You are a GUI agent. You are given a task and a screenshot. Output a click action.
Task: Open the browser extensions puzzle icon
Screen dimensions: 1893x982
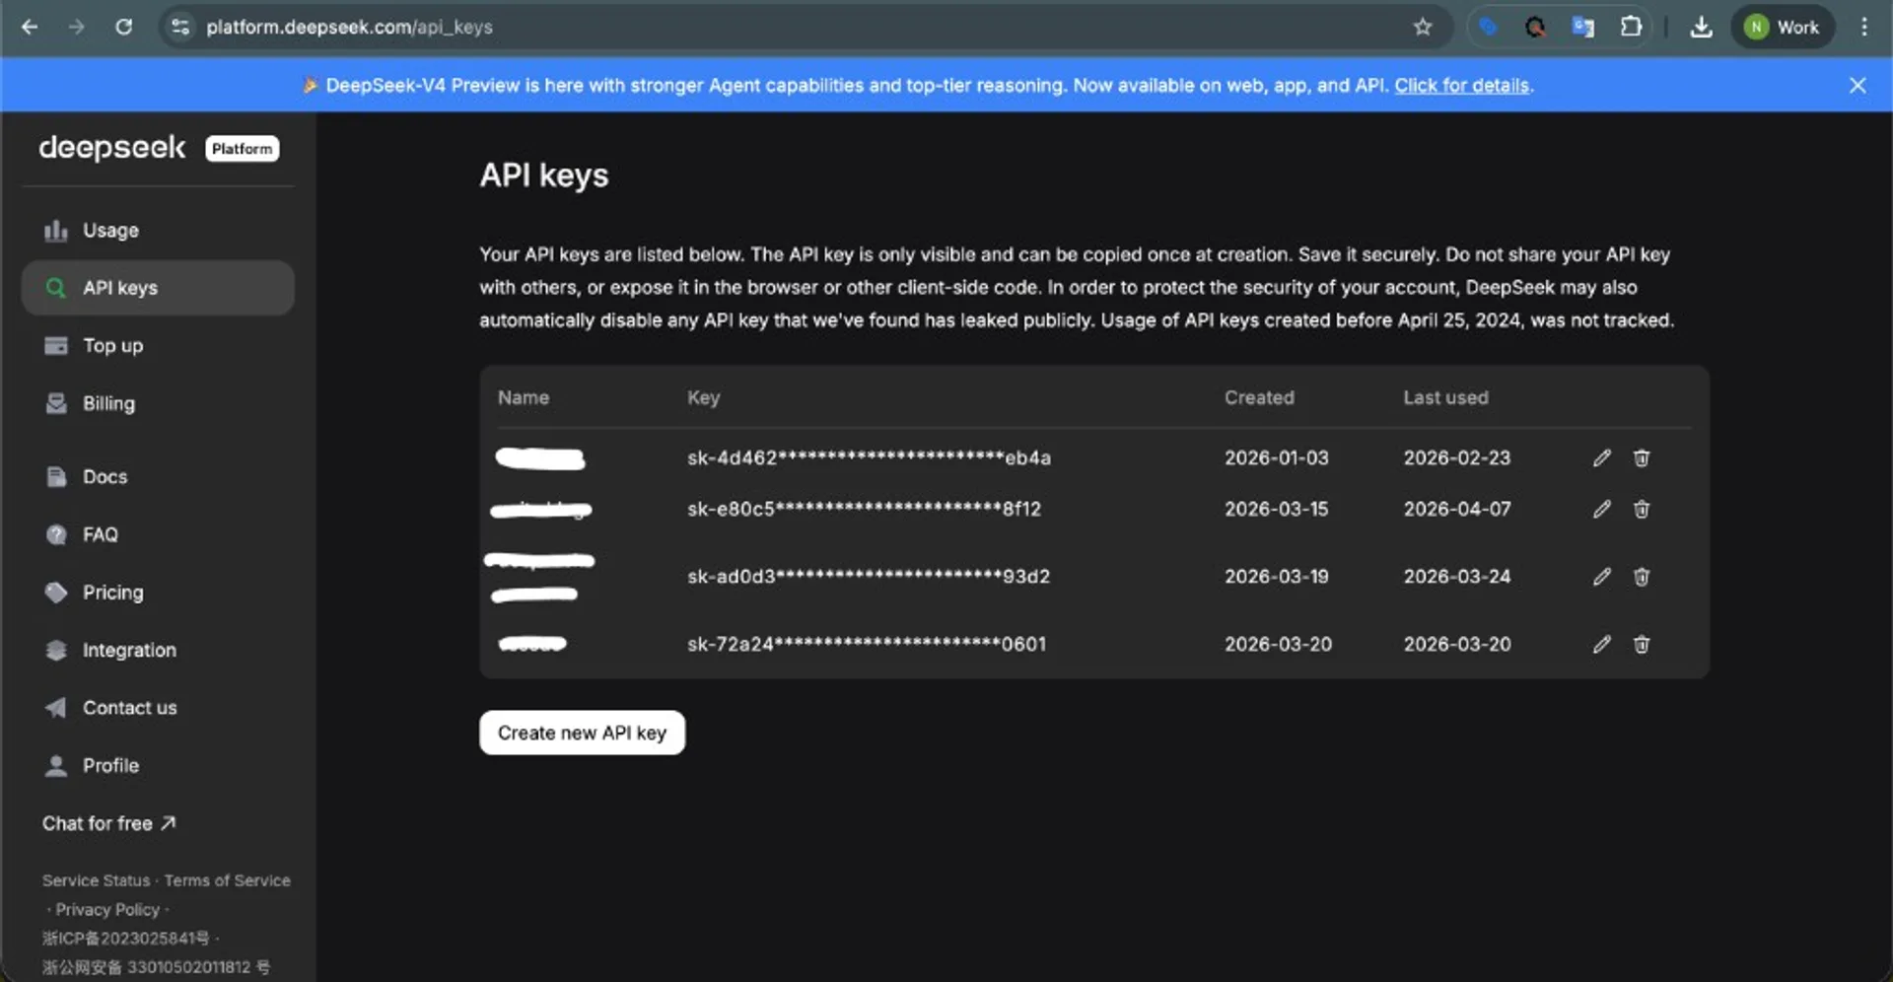tap(1631, 27)
